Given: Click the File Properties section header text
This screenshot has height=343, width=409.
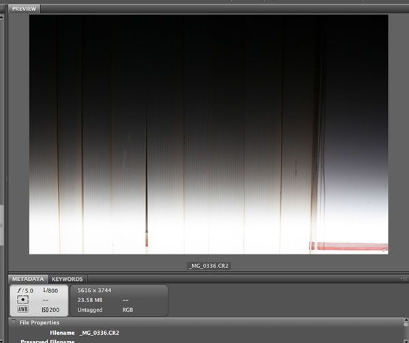Looking at the screenshot, I should 39,323.
